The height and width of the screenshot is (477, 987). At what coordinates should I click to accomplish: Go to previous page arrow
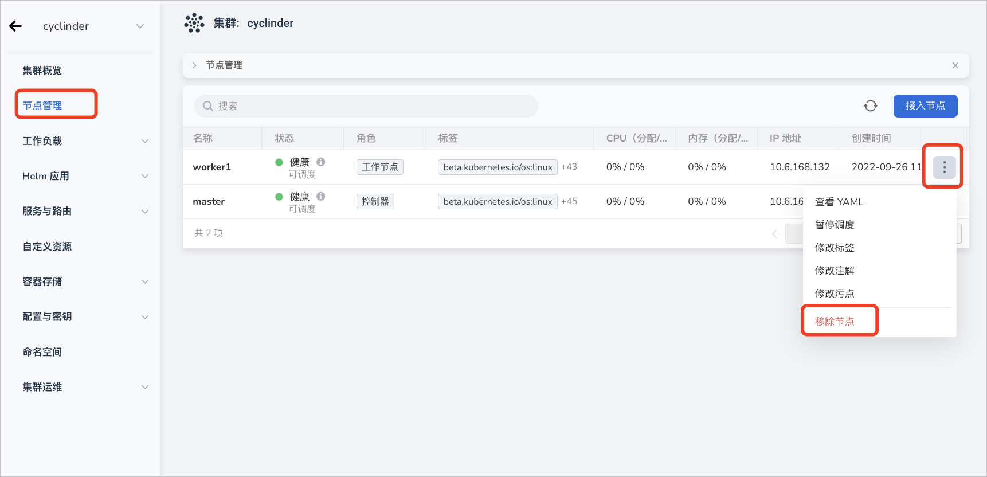point(774,233)
